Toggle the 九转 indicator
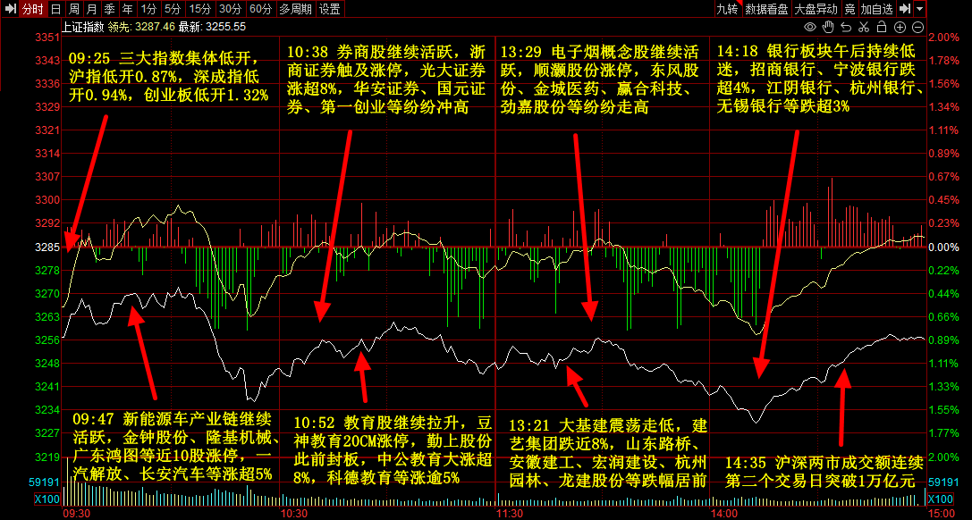The width and height of the screenshot is (972, 520). [727, 9]
